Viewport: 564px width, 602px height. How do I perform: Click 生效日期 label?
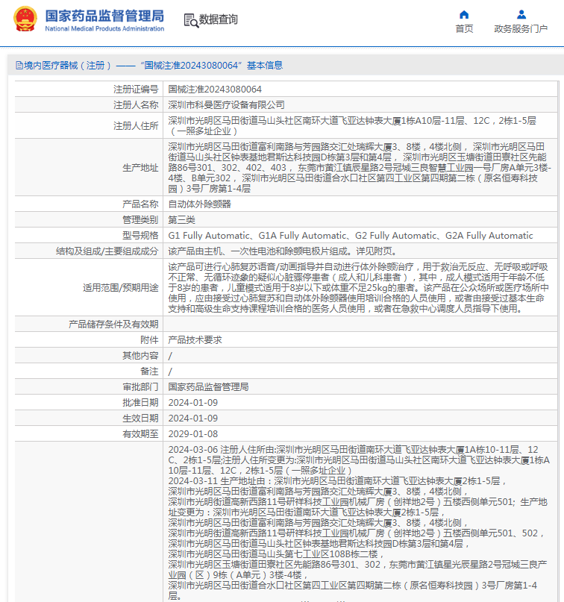(140, 418)
